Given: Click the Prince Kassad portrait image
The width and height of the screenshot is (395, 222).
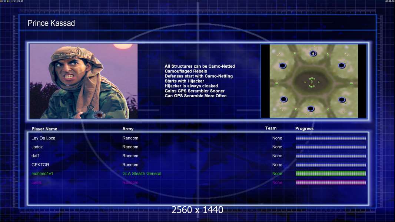Looking at the screenshot, I should [84, 81].
